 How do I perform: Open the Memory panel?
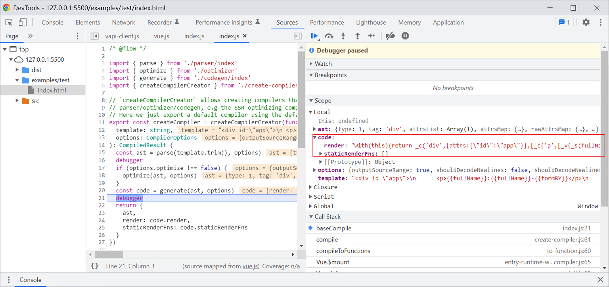tap(409, 23)
